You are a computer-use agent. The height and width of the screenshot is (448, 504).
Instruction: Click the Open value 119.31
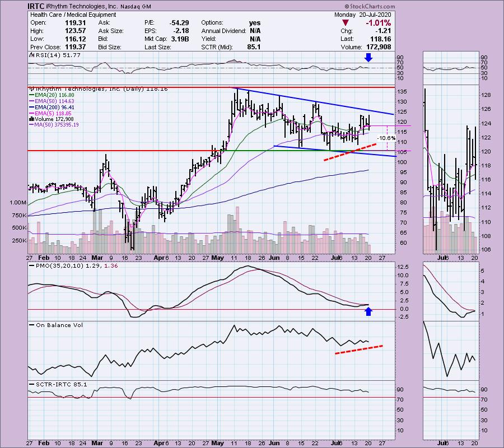pyautogui.click(x=75, y=23)
